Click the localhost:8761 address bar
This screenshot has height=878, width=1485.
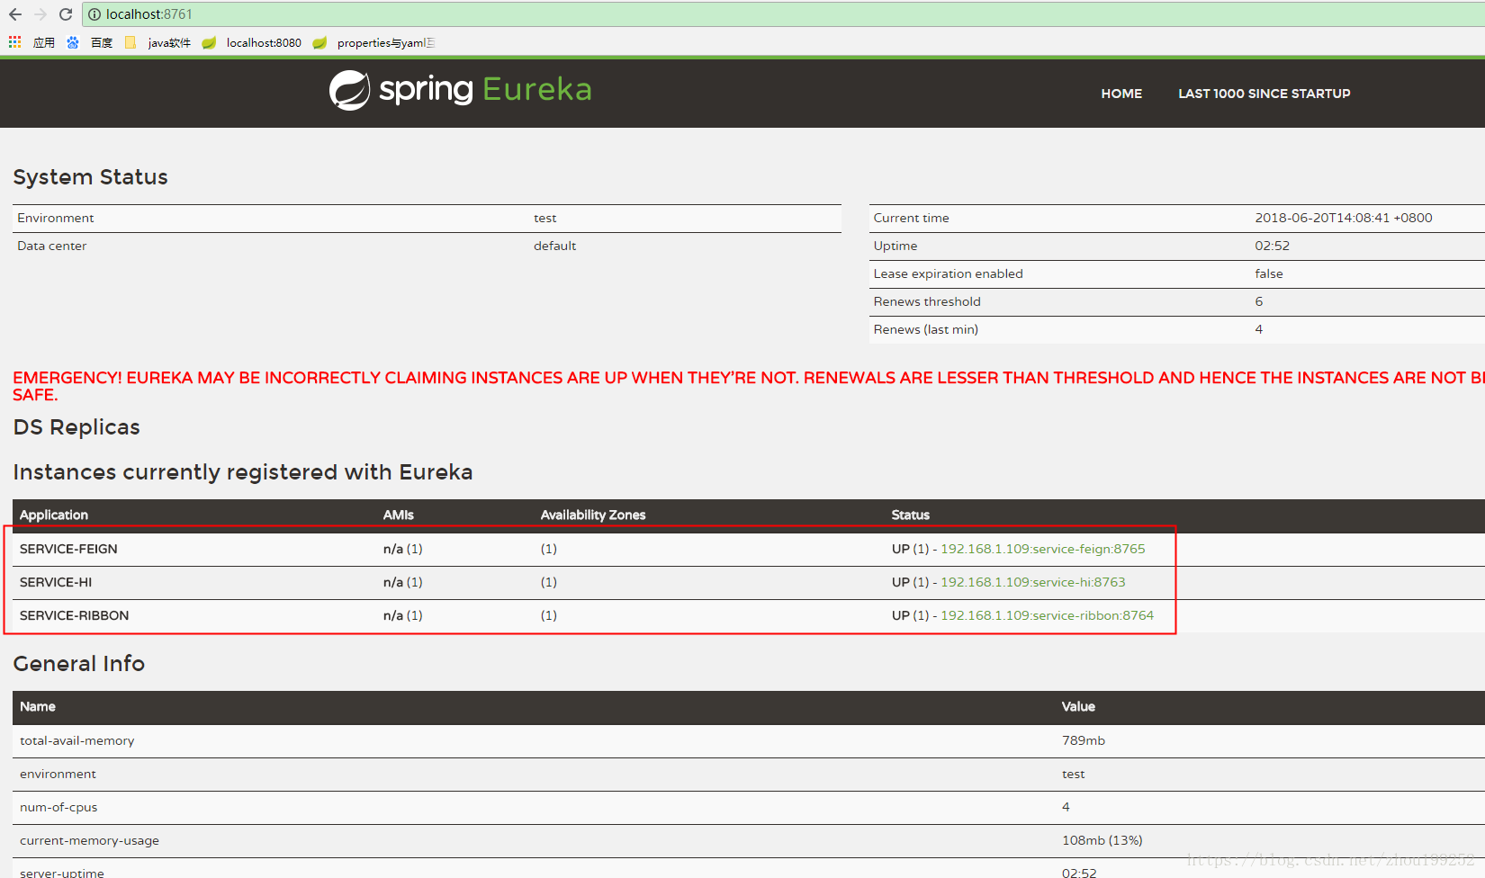pos(783,14)
